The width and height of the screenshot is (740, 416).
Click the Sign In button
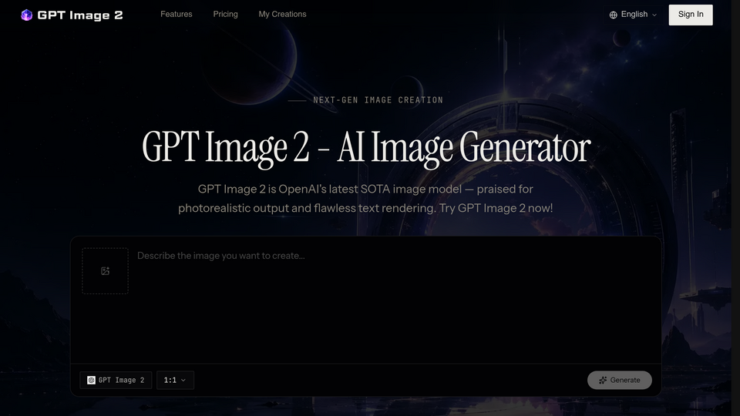point(691,15)
